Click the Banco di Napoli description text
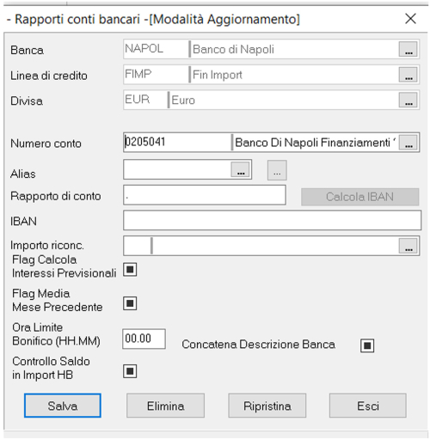 (x=233, y=49)
